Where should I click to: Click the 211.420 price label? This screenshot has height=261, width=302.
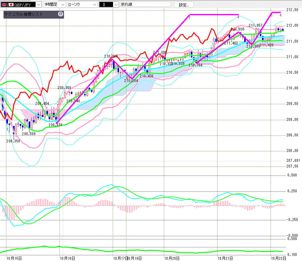pyautogui.click(x=266, y=45)
